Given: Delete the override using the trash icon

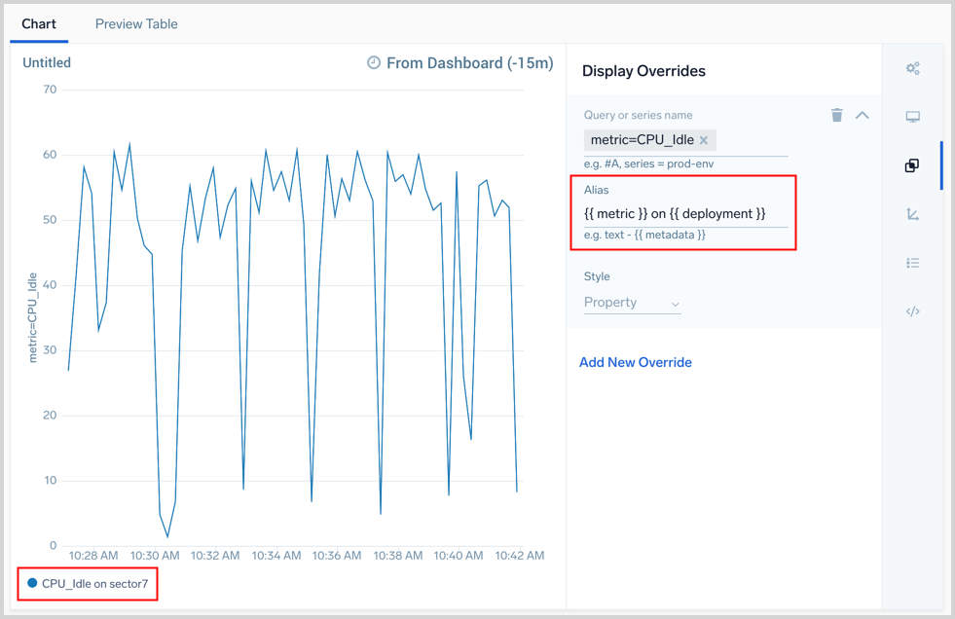Looking at the screenshot, I should 837,115.
